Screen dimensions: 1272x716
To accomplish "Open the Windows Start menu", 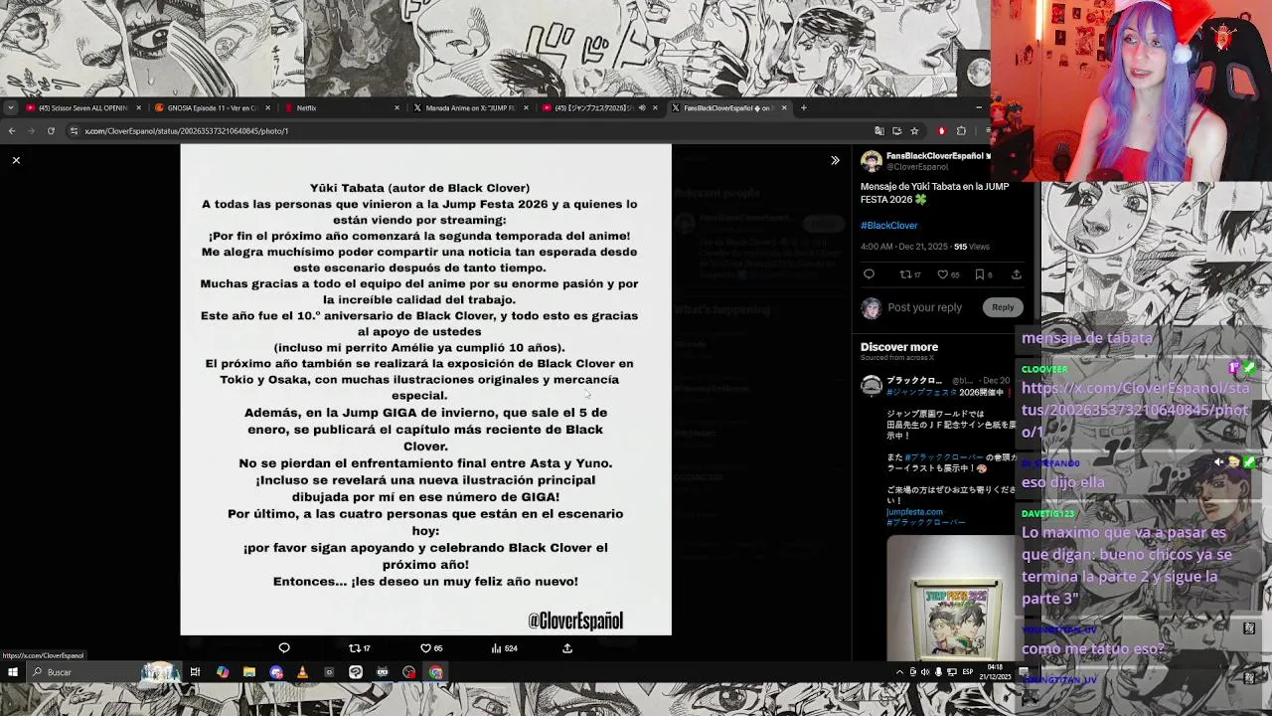I will click(x=12, y=672).
